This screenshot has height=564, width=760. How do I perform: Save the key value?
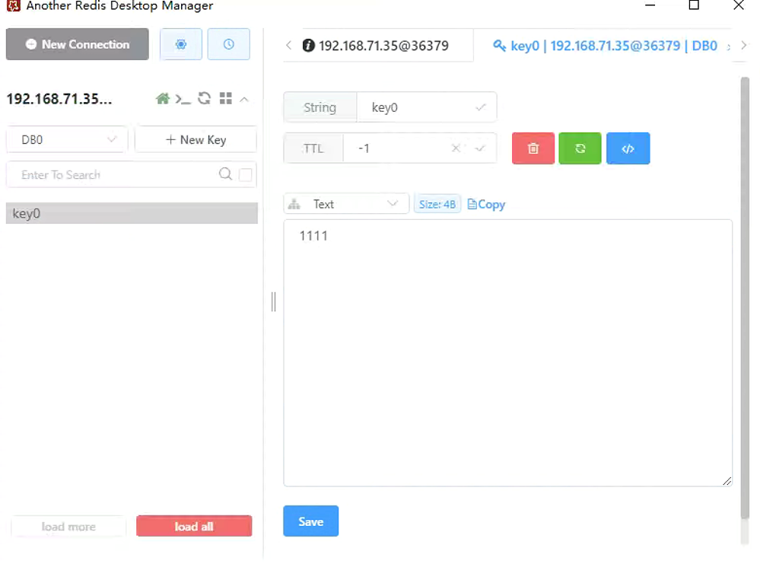(310, 521)
